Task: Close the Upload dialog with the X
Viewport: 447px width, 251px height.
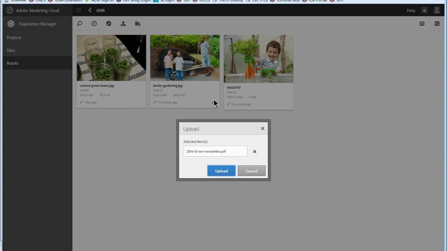Action: click(x=263, y=129)
